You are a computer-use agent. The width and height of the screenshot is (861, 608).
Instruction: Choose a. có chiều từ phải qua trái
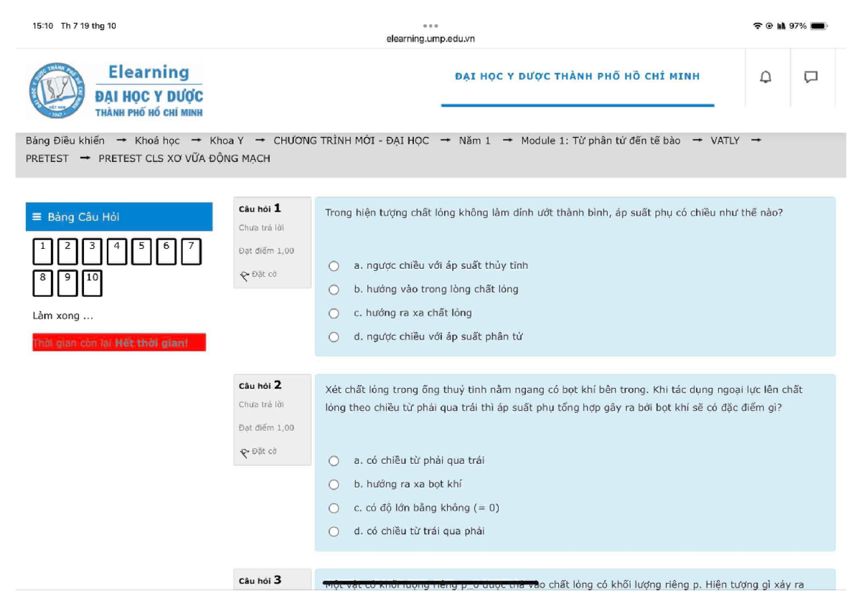coord(334,461)
